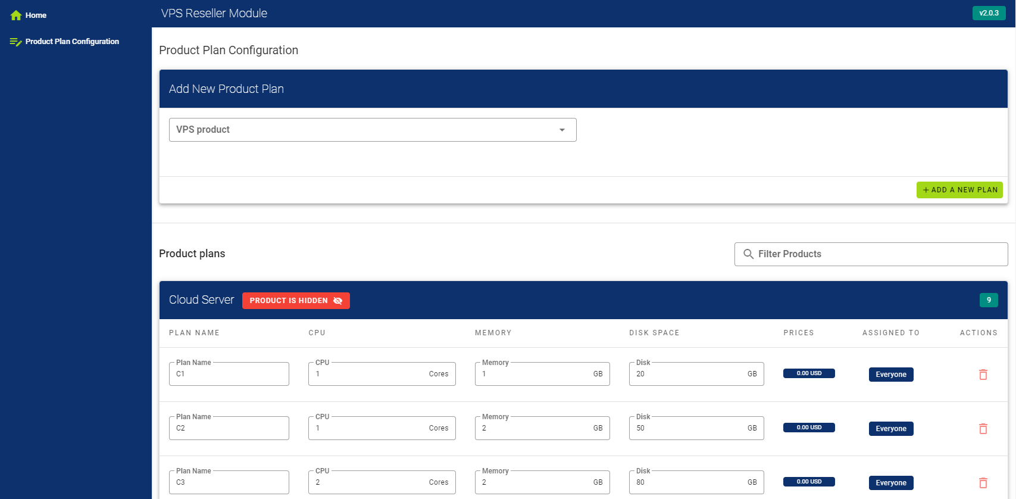Click the magnifier icon in Filter Products
Image resolution: width=1016 pixels, height=499 pixels.
click(x=748, y=254)
